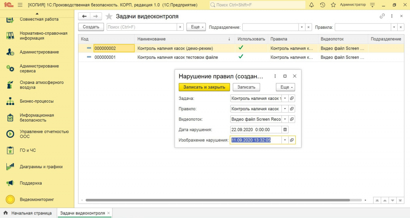The image size is (410, 218).
Task: Sort by the Код column header
Action: coord(107,39)
